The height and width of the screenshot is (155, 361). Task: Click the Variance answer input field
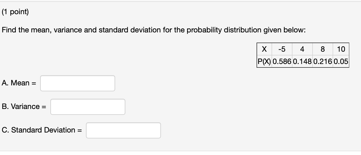point(88,107)
